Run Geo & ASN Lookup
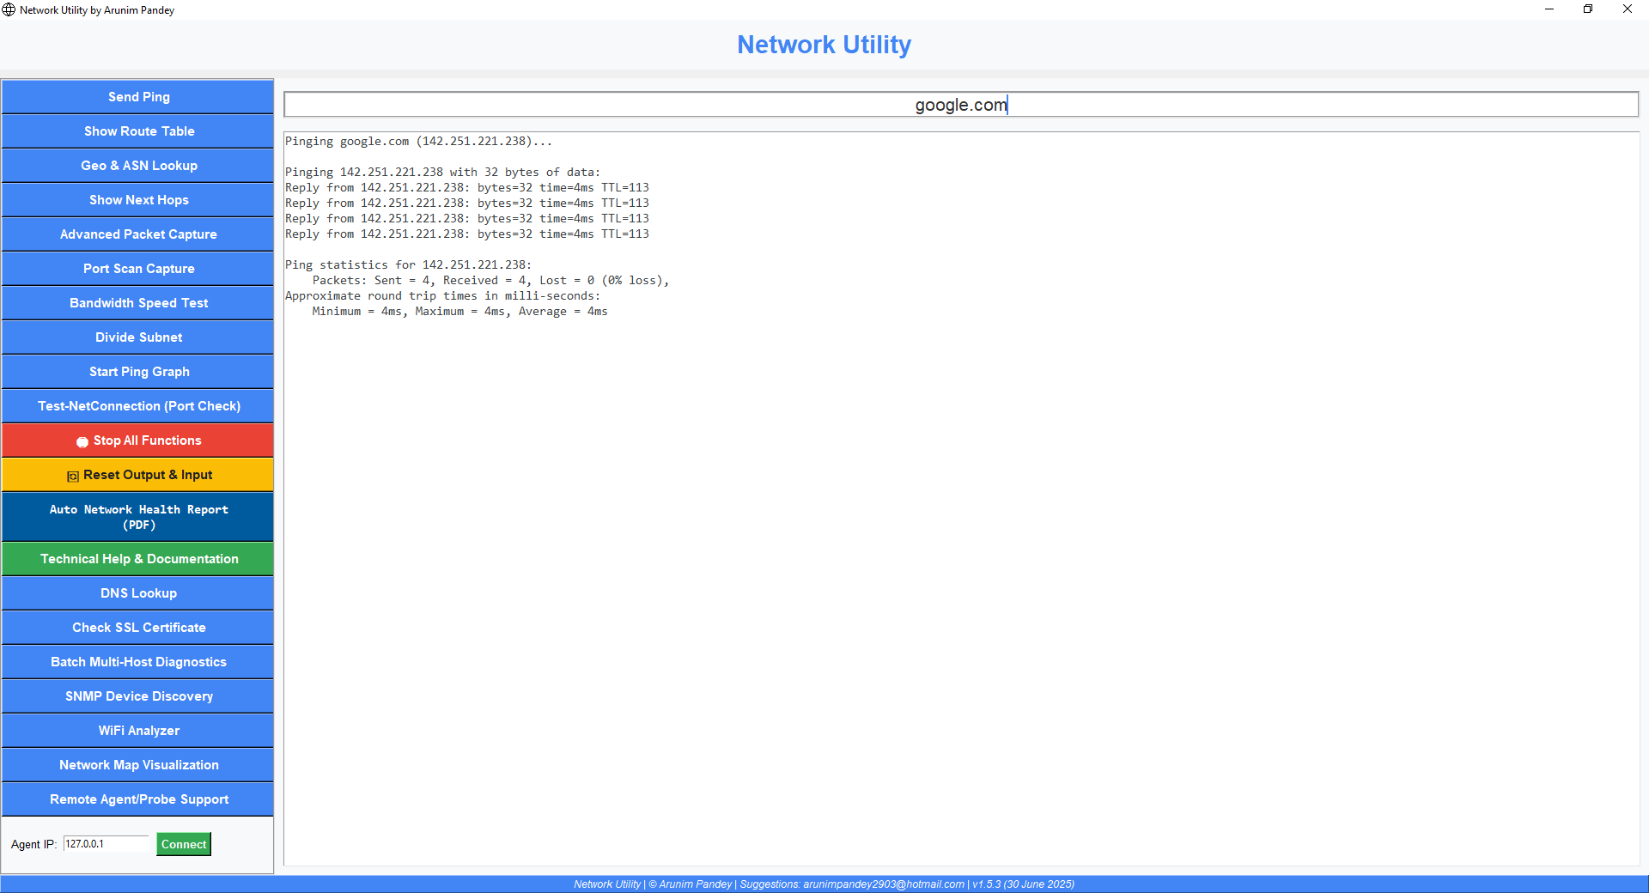Image resolution: width=1649 pixels, height=893 pixels. [x=137, y=166]
